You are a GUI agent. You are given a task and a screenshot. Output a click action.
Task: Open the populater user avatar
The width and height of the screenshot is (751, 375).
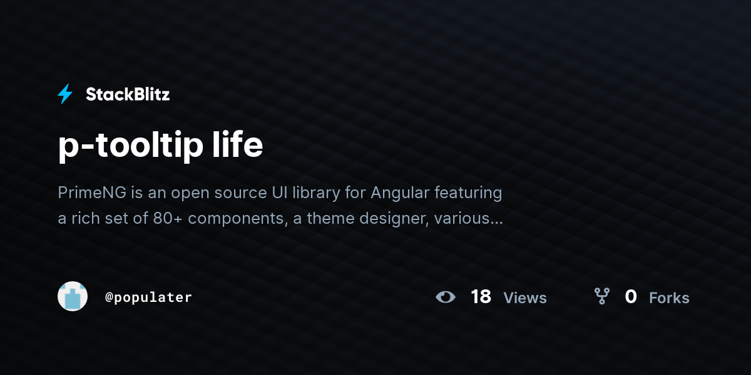(x=73, y=296)
